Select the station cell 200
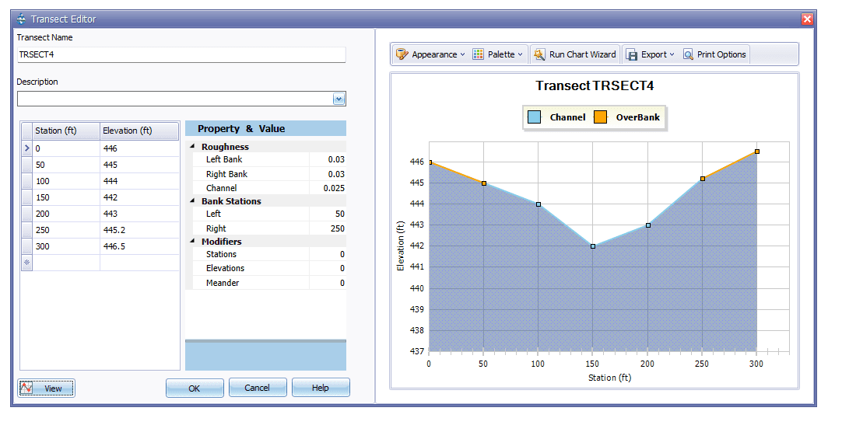842x432 pixels. 66,214
